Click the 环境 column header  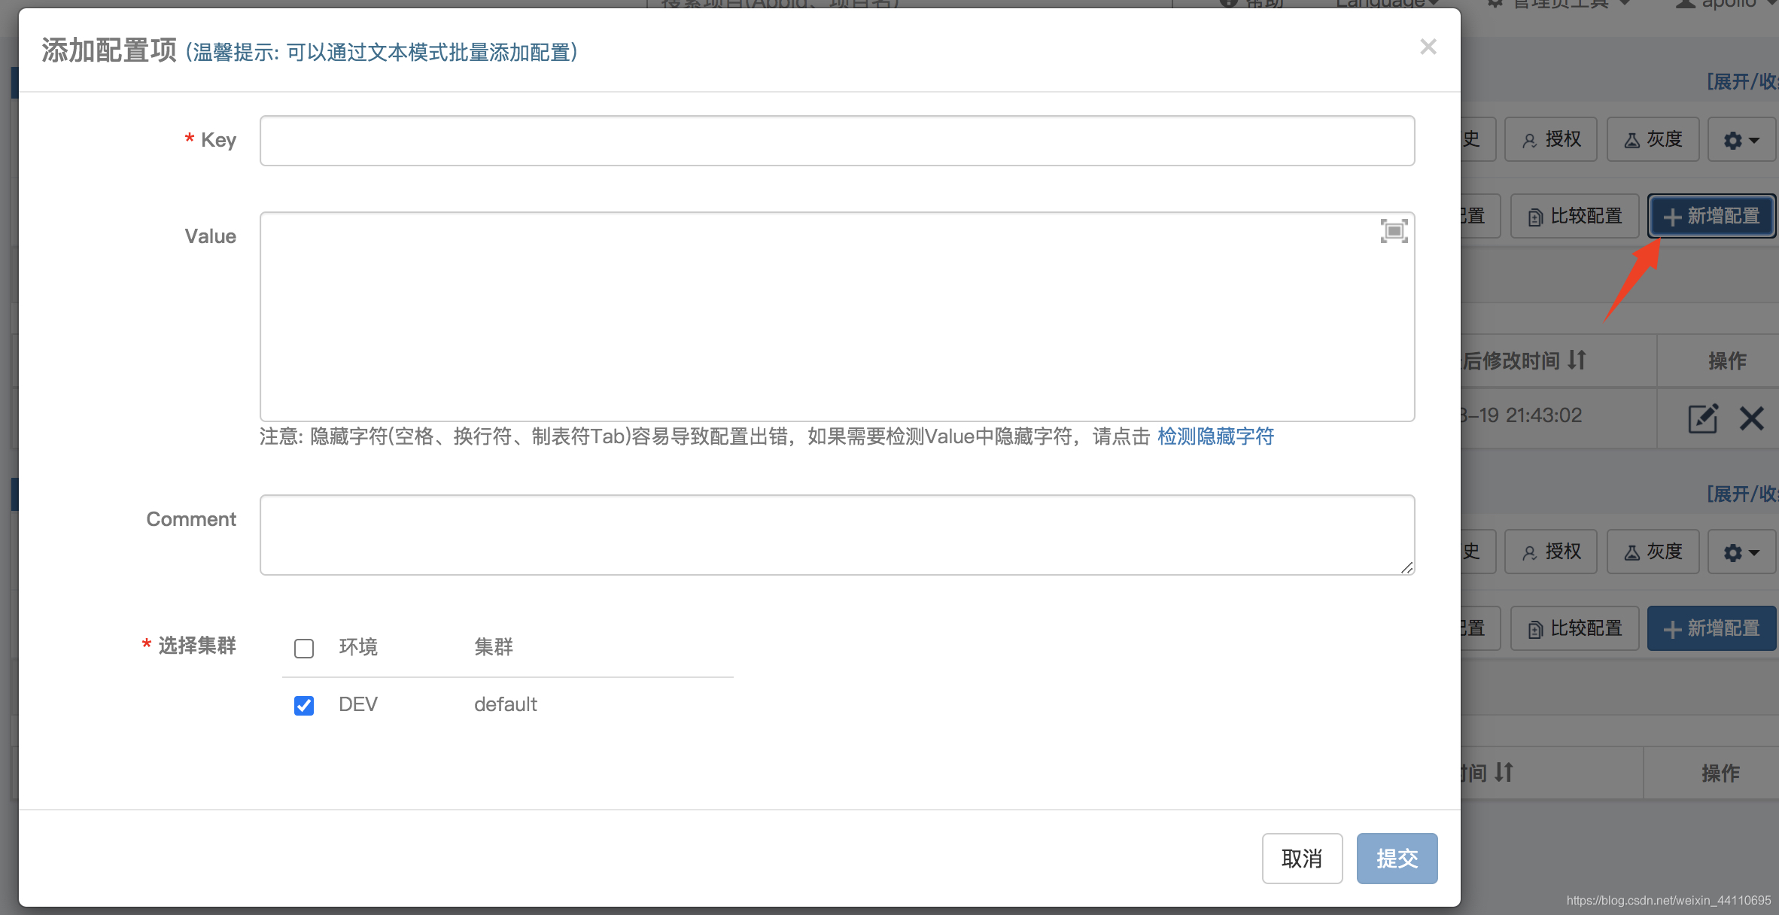click(358, 646)
